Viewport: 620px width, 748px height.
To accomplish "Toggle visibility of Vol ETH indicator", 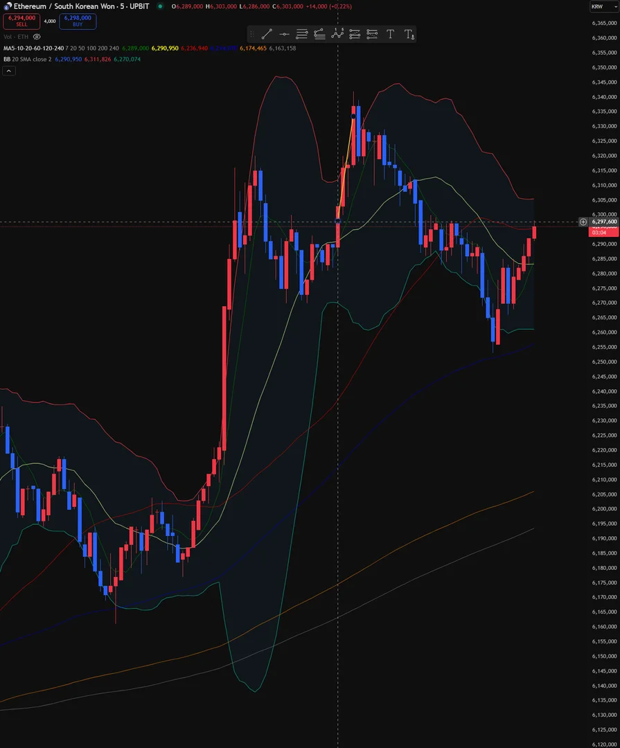I will point(37,37).
